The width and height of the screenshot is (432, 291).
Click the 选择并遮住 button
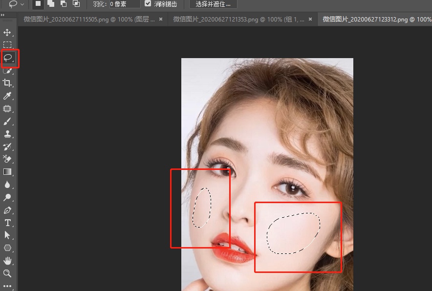(213, 4)
